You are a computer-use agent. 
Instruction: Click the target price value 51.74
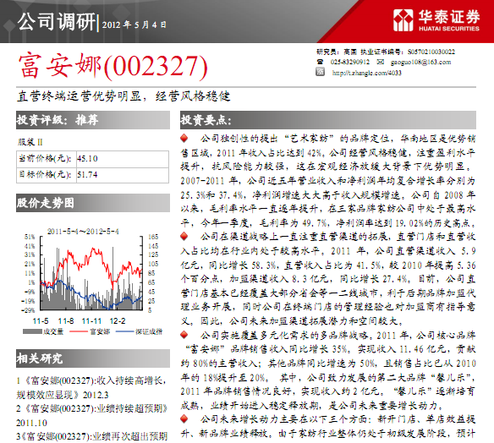pos(87,174)
